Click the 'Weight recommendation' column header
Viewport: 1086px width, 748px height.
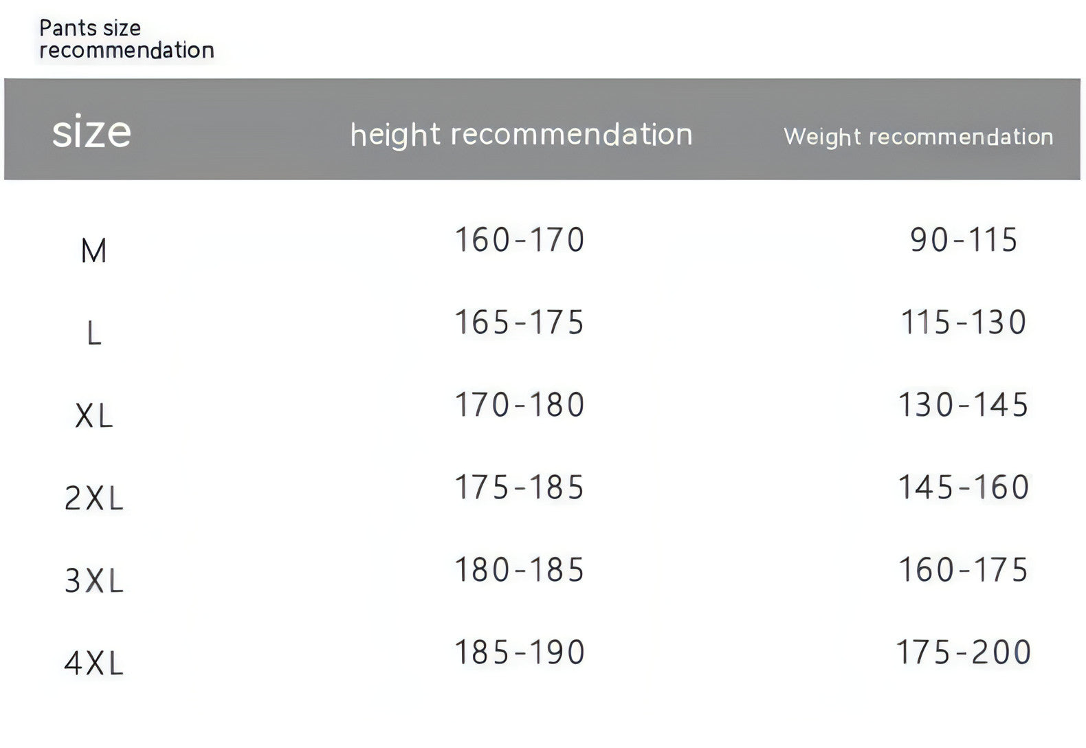918,136
